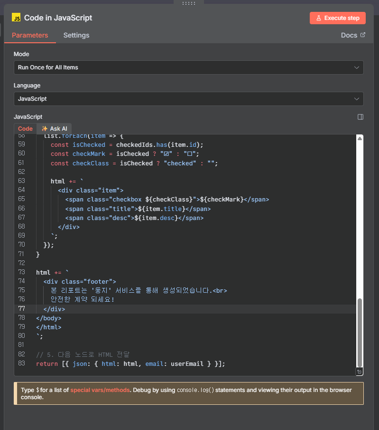Screen dimensions: 379x430
Task: Click the yellow JS node icon
Action: point(17,18)
